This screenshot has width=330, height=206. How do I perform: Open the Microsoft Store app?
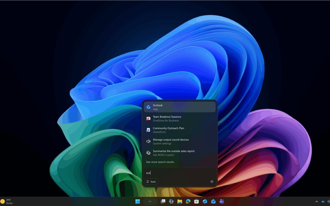196,201
